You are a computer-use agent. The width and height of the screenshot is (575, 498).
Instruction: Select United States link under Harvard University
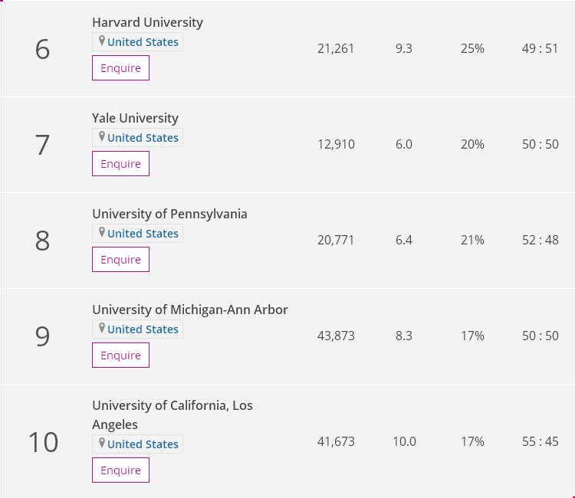coord(143,42)
